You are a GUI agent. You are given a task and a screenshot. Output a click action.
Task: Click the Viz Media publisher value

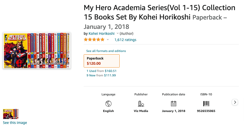pos(141,111)
